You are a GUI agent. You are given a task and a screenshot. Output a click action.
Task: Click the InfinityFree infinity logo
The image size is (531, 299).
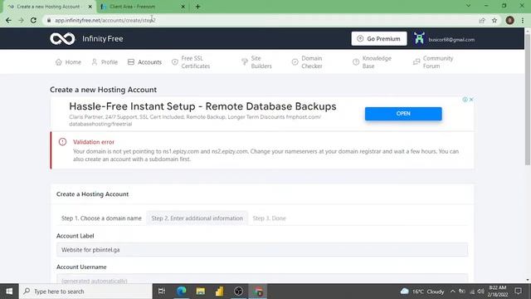coord(63,39)
